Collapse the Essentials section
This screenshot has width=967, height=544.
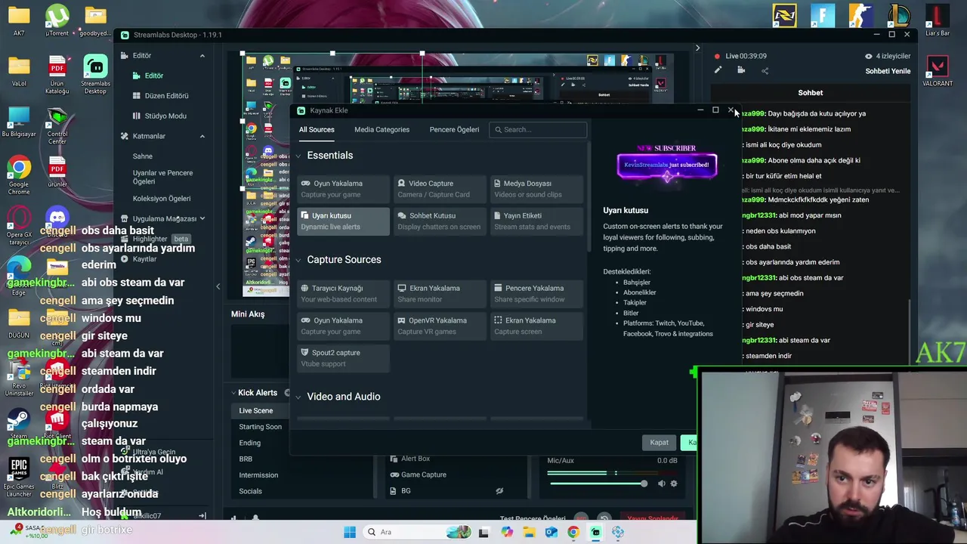click(298, 156)
